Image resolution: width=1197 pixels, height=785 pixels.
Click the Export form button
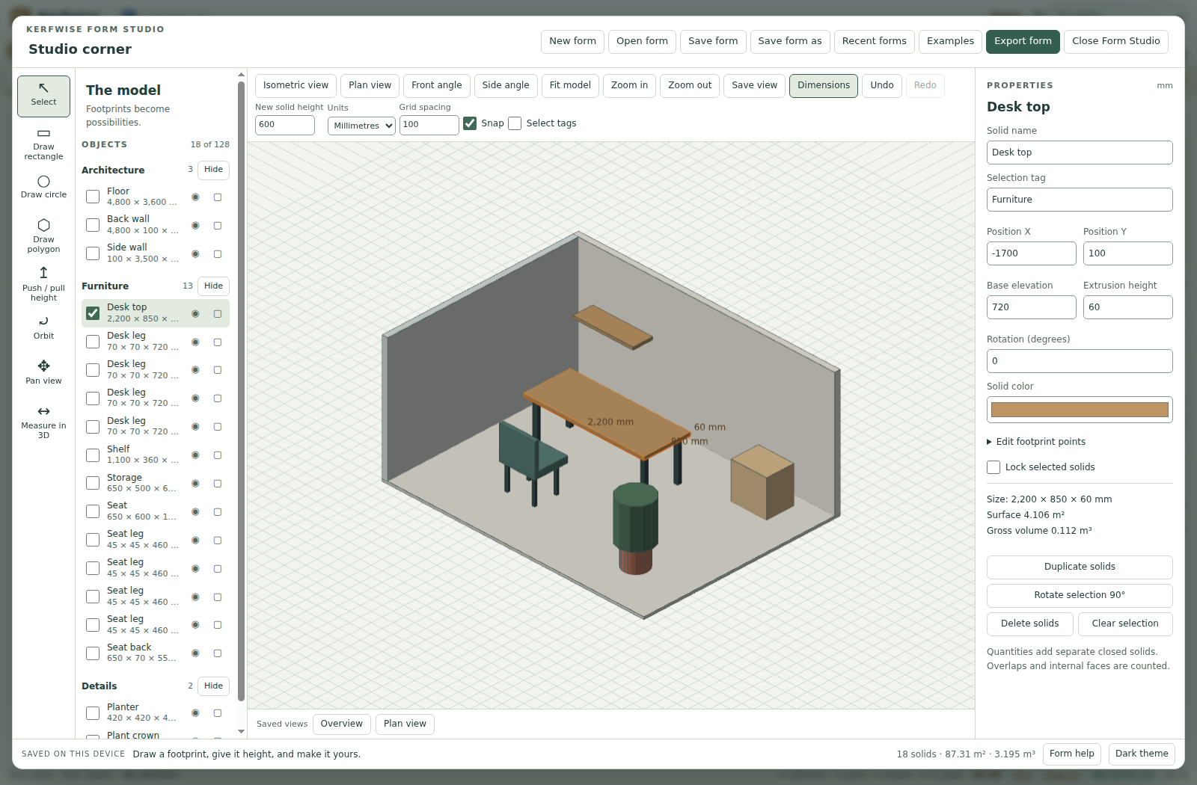(x=1023, y=41)
